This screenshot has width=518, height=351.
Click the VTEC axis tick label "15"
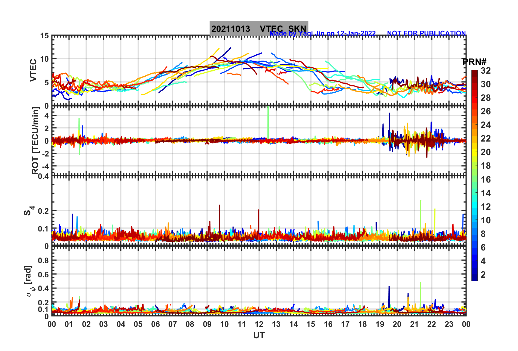point(44,36)
